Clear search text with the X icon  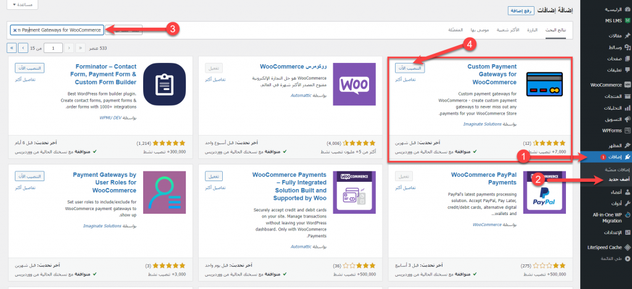point(15,30)
